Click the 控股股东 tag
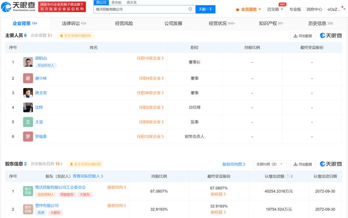The image size is (348, 218). pyautogui.click(x=67, y=195)
